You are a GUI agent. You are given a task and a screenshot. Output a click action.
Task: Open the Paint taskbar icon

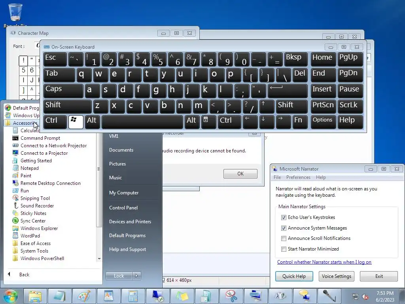click(84, 296)
